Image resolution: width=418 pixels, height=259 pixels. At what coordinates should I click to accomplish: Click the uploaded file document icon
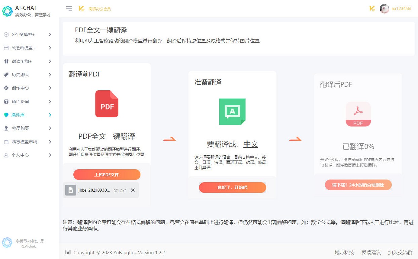(71, 190)
